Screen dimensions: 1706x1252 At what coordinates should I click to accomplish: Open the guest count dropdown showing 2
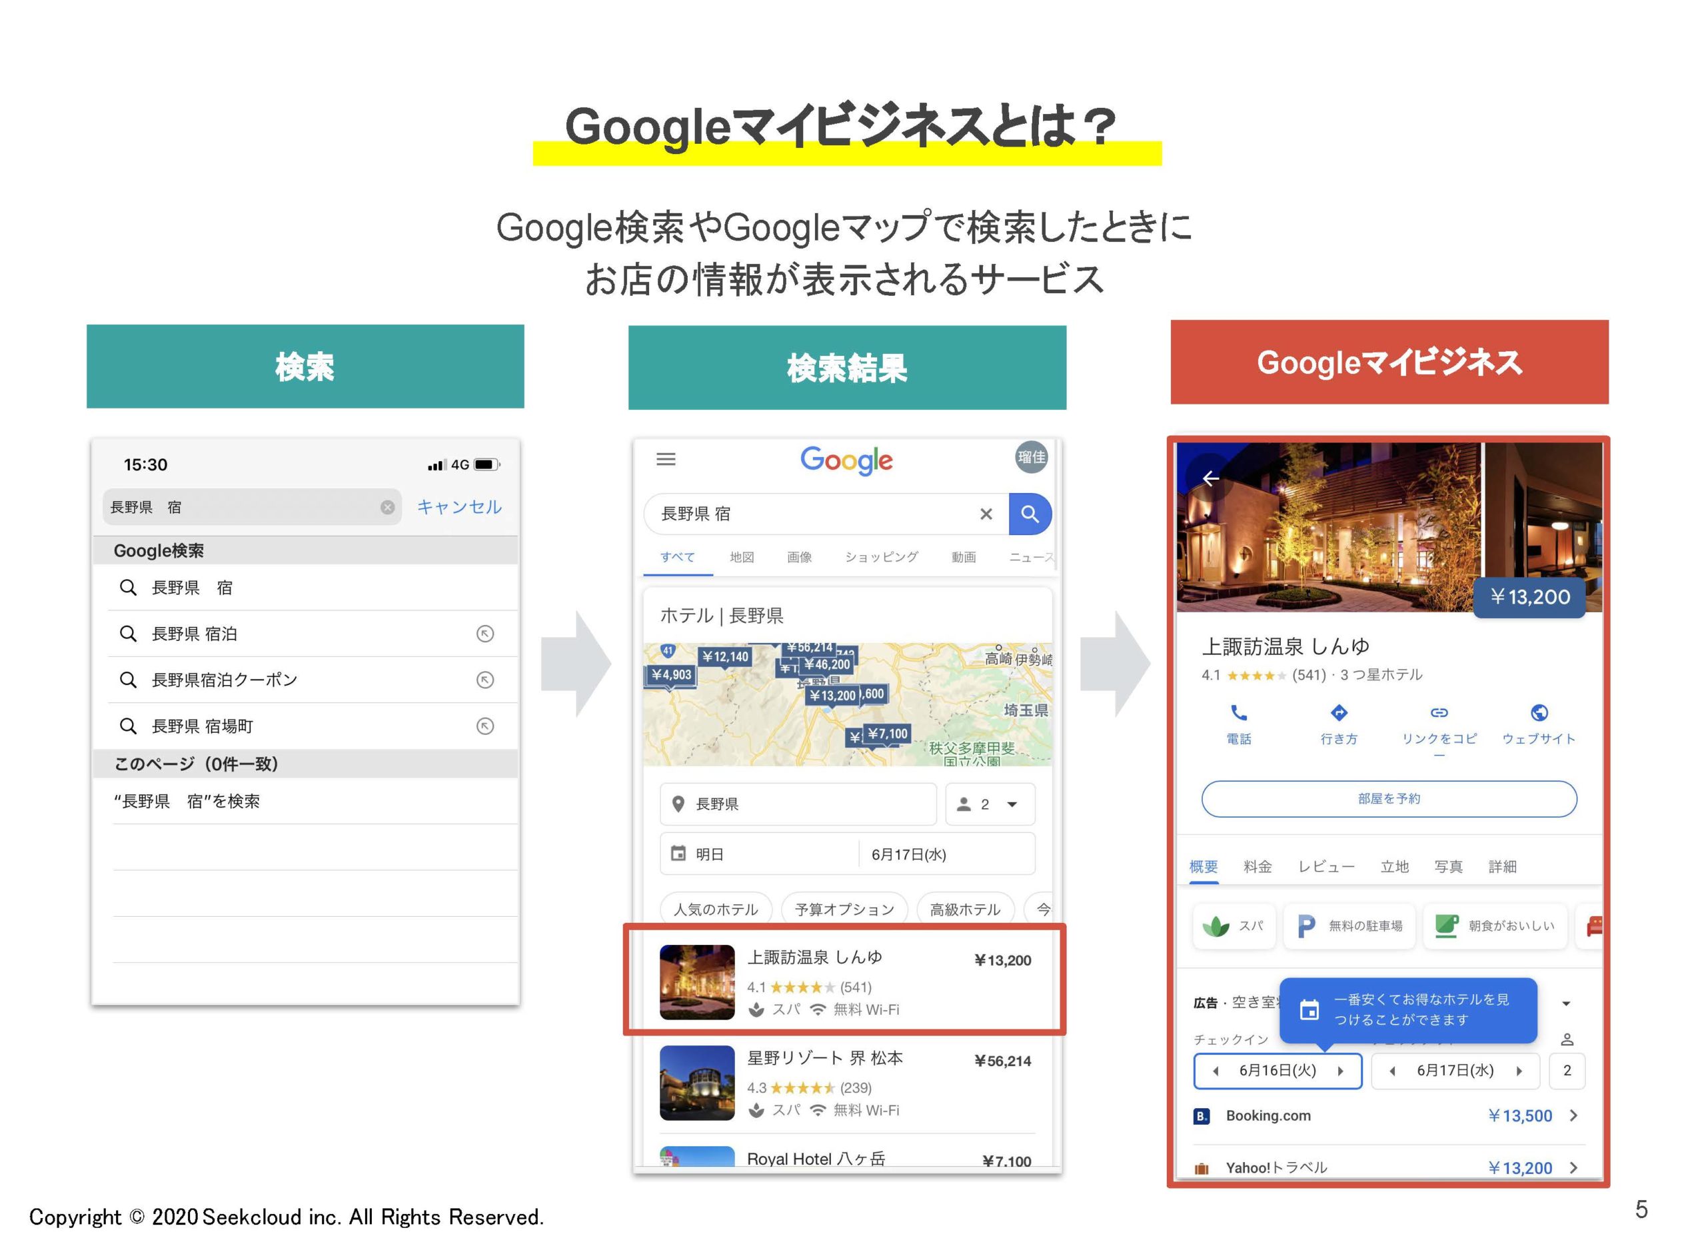click(990, 804)
